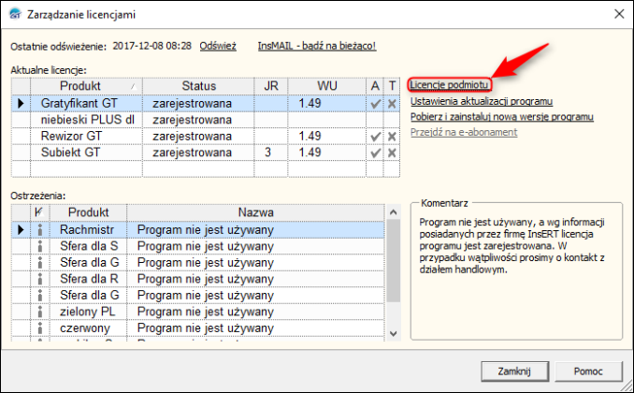Select the niebieski PLUS dl license row
This screenshot has width=634, height=393.
206,120
